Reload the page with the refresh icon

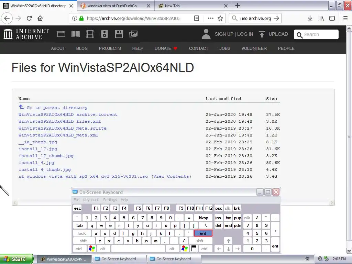[29, 18]
